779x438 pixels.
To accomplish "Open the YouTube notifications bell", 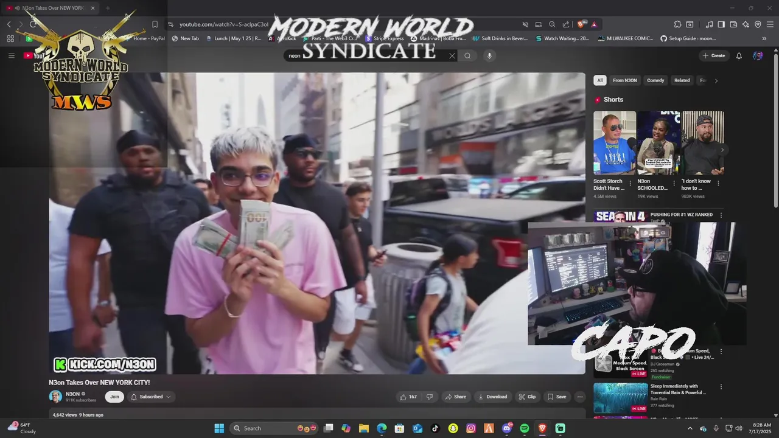I will click(739, 55).
